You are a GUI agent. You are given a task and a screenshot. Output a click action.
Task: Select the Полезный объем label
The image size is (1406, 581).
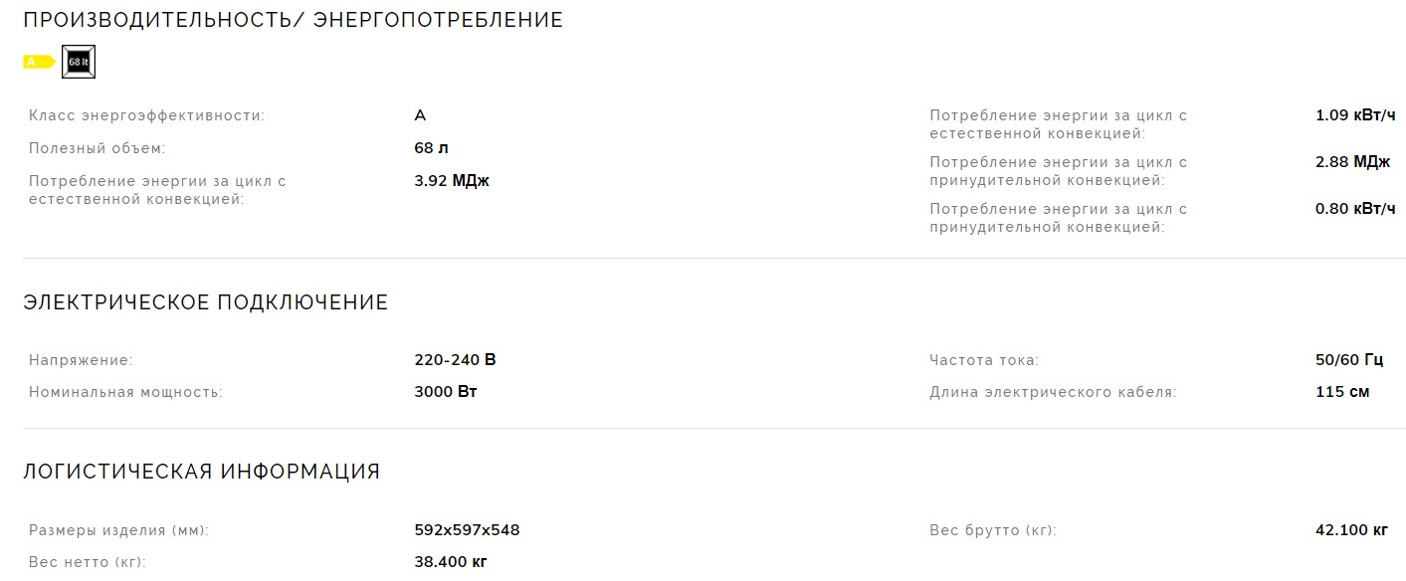98,148
